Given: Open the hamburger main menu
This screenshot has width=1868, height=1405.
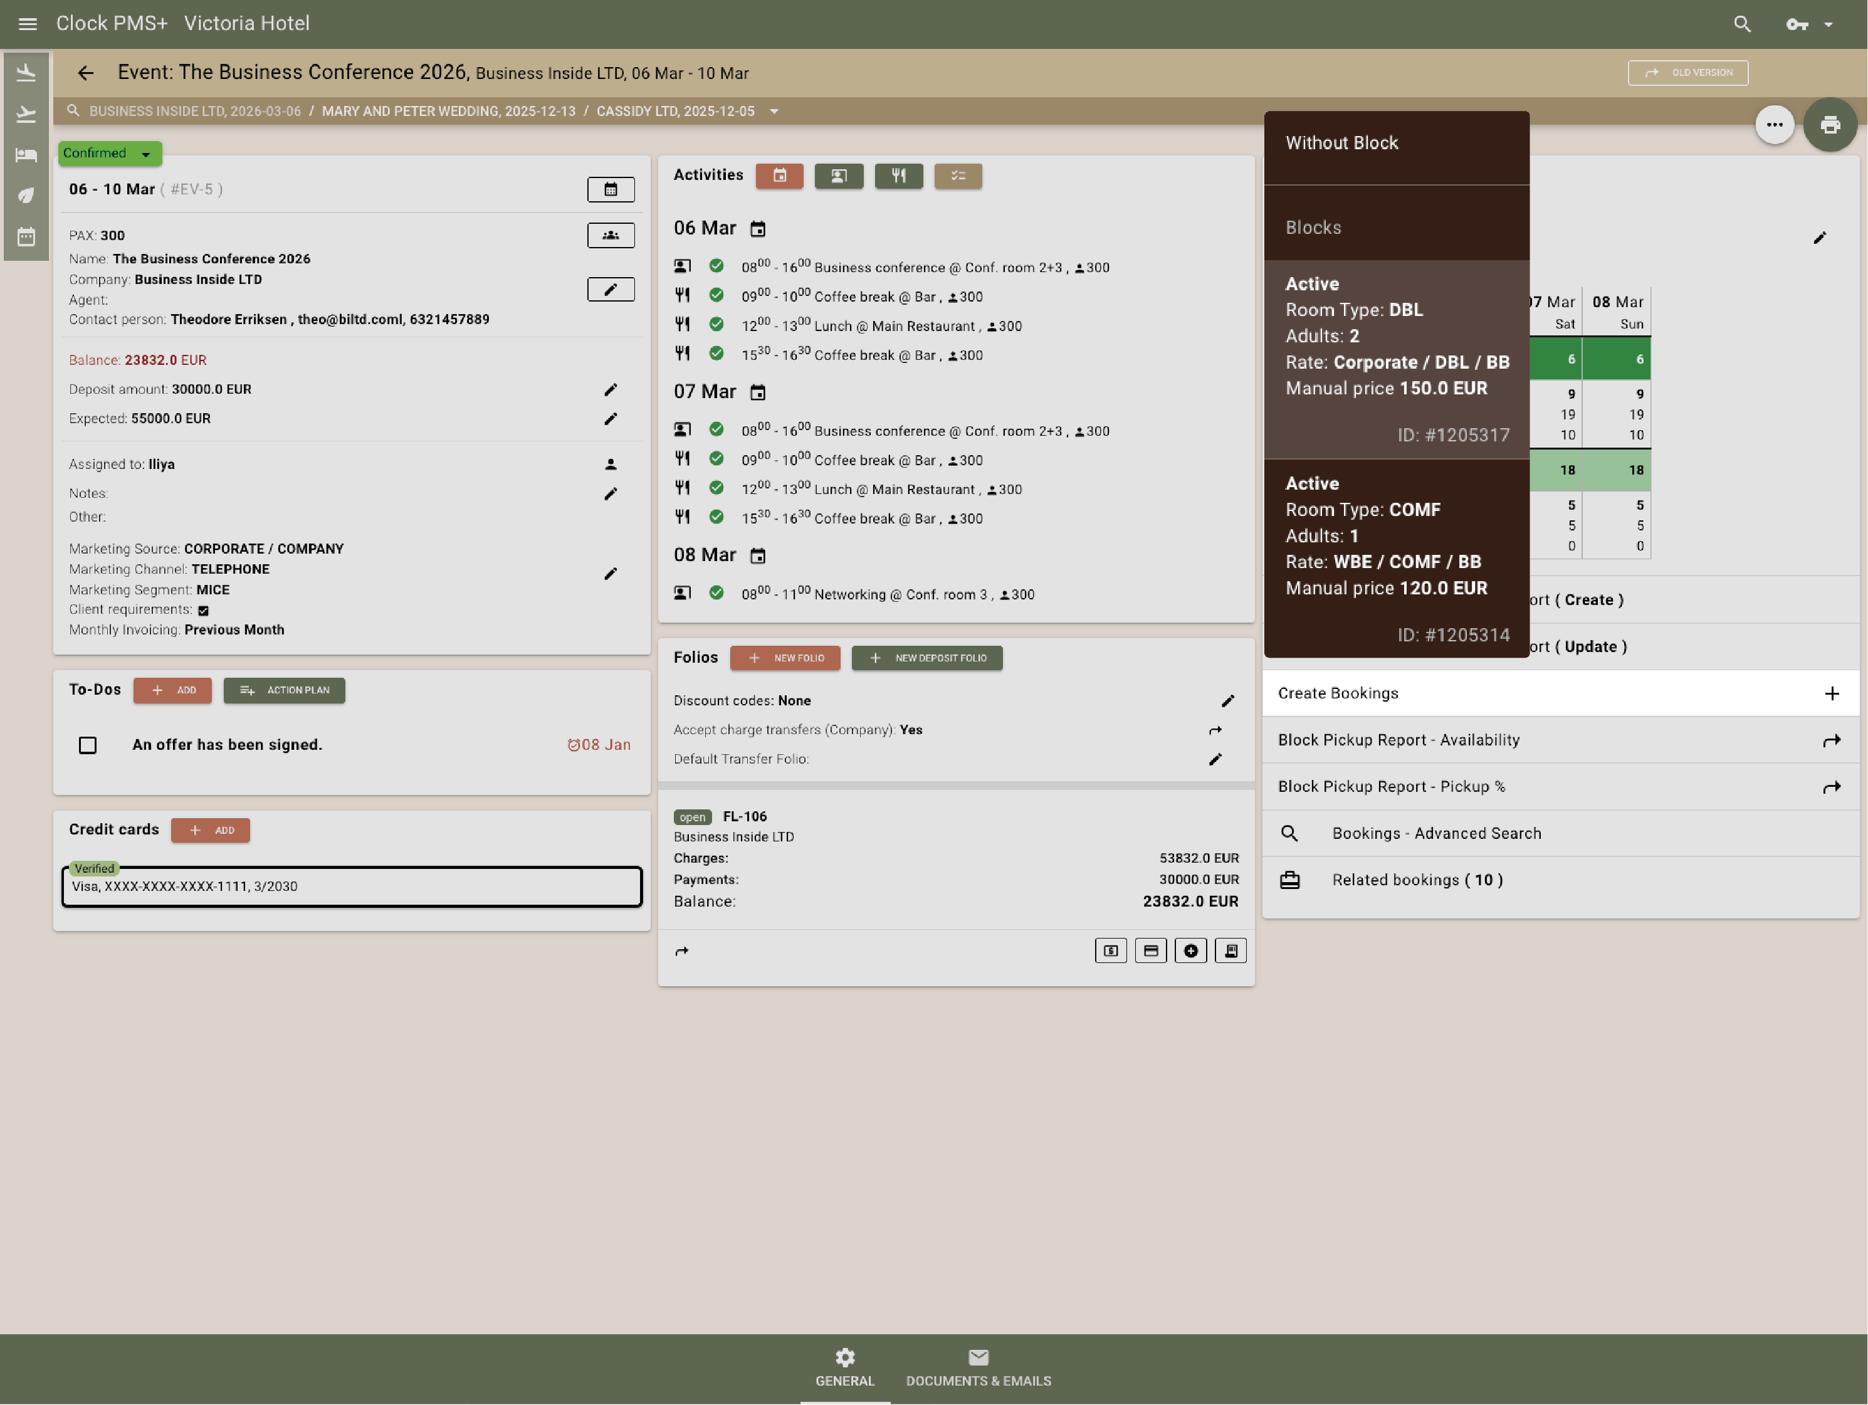Looking at the screenshot, I should pyautogui.click(x=27, y=24).
